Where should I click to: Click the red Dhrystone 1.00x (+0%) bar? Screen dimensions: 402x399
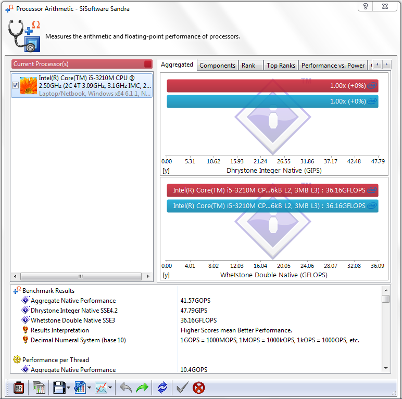272,86
